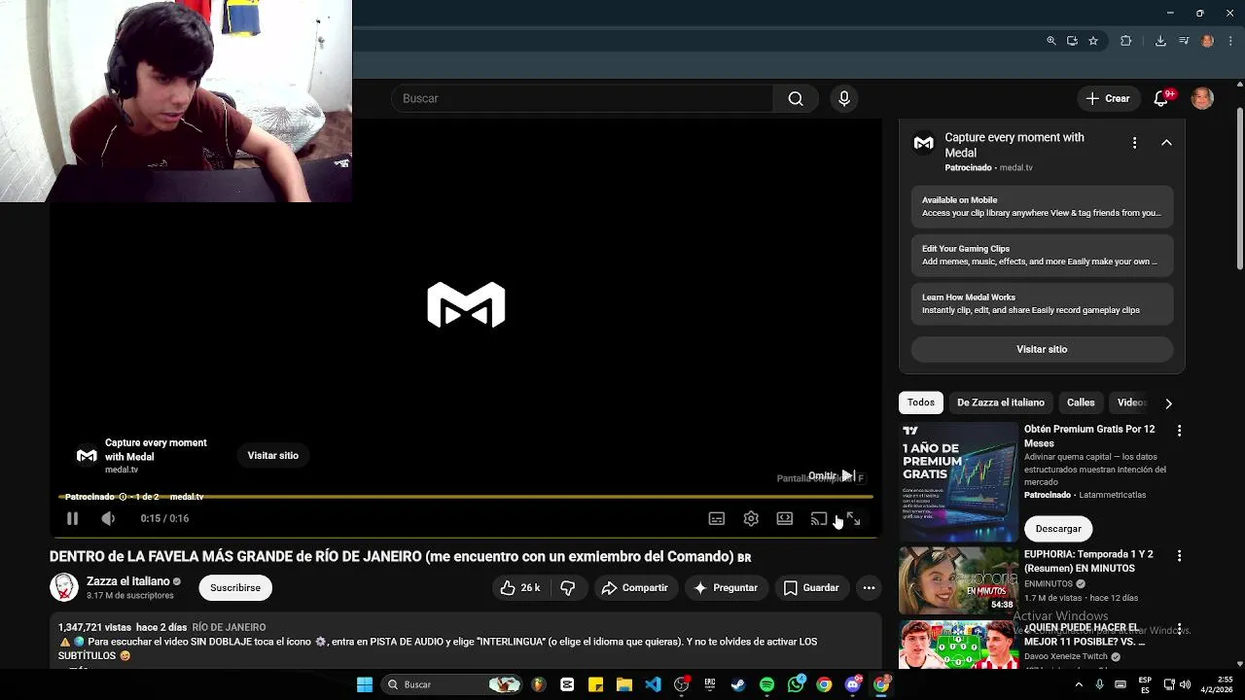This screenshot has width=1245, height=700.
Task: Collapse the Medal ad panel with the chevron
Action: coord(1166,143)
